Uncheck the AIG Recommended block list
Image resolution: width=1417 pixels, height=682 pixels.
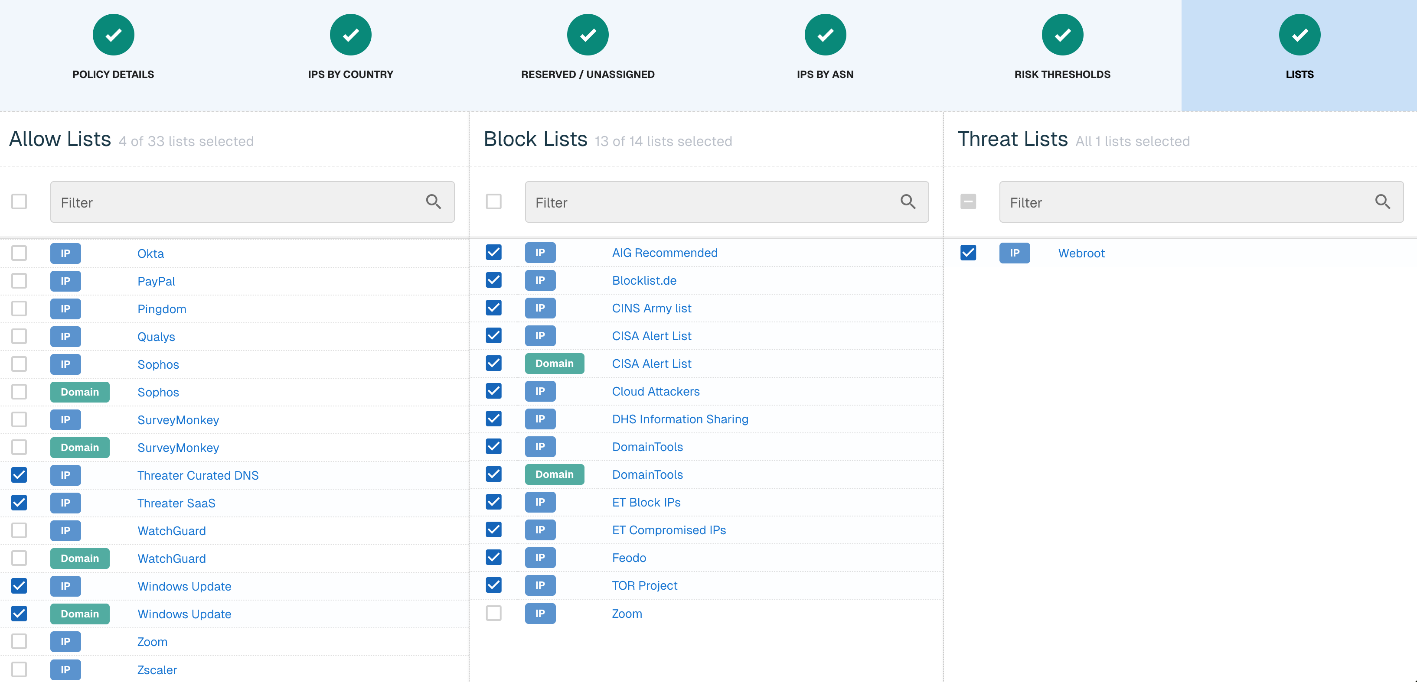(493, 252)
